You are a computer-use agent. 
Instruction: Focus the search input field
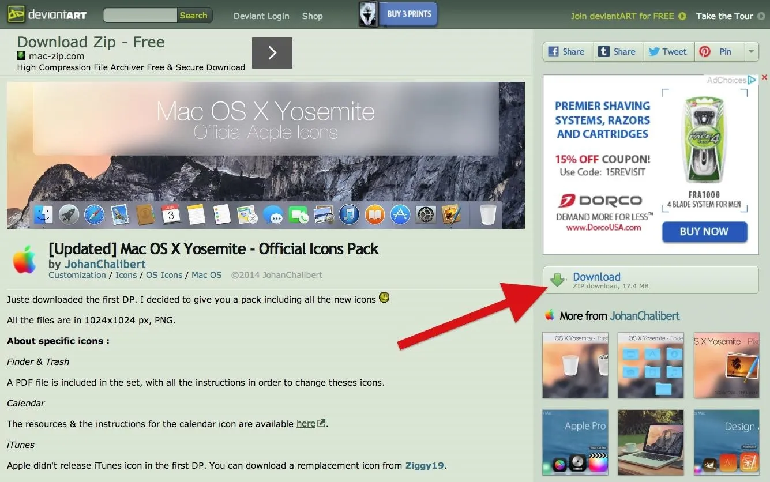[140, 16]
